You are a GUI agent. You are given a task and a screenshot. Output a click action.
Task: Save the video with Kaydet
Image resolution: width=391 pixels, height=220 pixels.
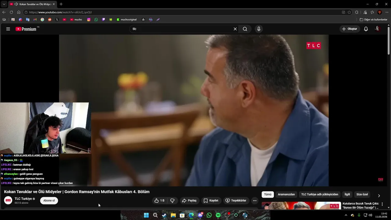[211, 201]
